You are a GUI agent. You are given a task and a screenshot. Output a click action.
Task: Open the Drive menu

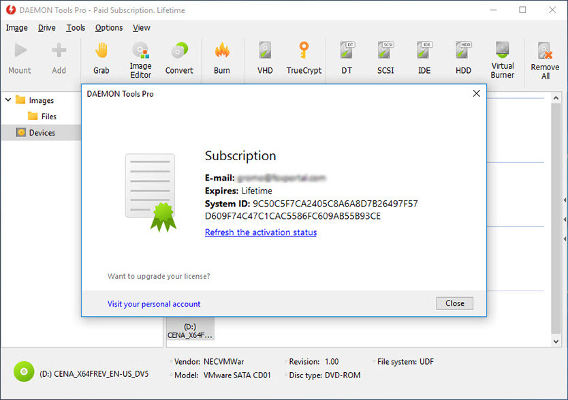tap(47, 28)
